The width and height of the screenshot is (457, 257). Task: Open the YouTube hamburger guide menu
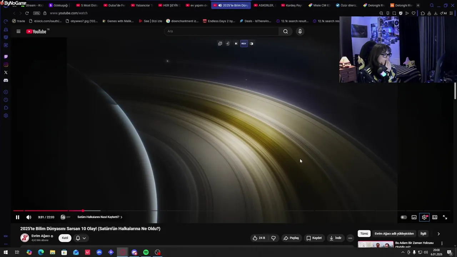tap(18, 31)
